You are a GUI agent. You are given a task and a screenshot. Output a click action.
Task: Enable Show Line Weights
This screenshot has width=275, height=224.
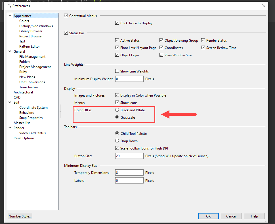click(117, 71)
